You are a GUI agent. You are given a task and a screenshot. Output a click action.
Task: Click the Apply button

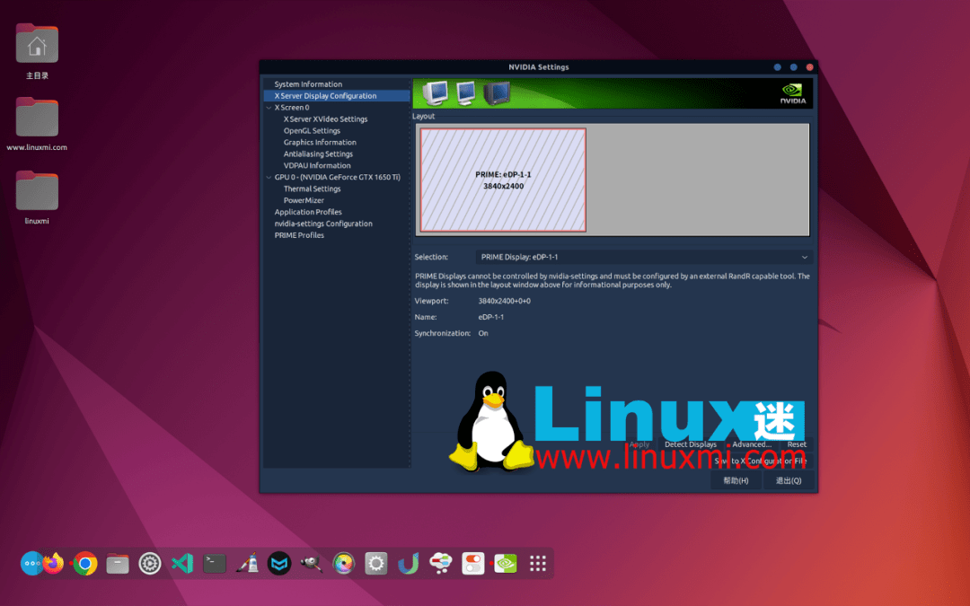click(x=639, y=444)
